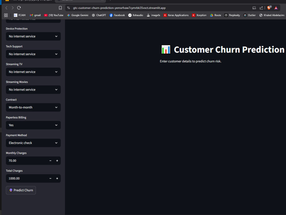Expand the Streaming Movies dropdown

[x=33, y=89]
